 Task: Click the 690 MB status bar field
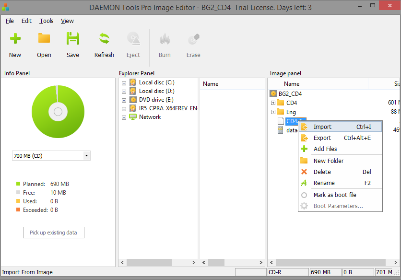(x=325, y=272)
